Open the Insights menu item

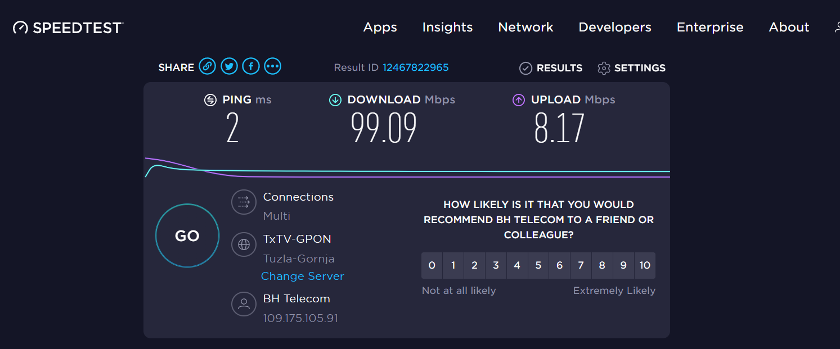[x=447, y=28]
